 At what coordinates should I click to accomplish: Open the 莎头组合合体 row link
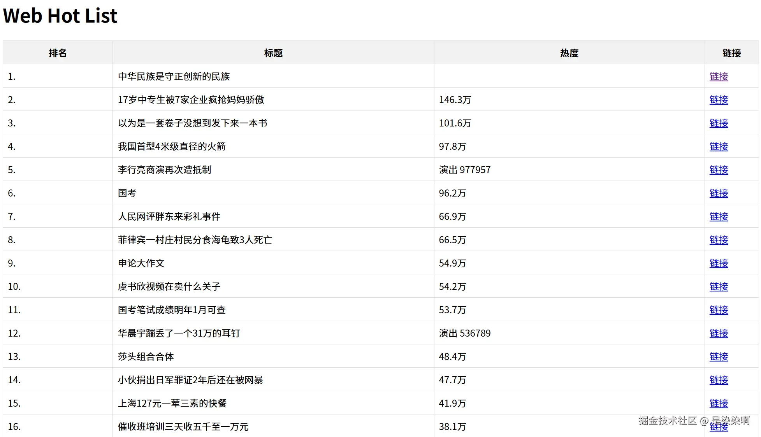(x=718, y=356)
